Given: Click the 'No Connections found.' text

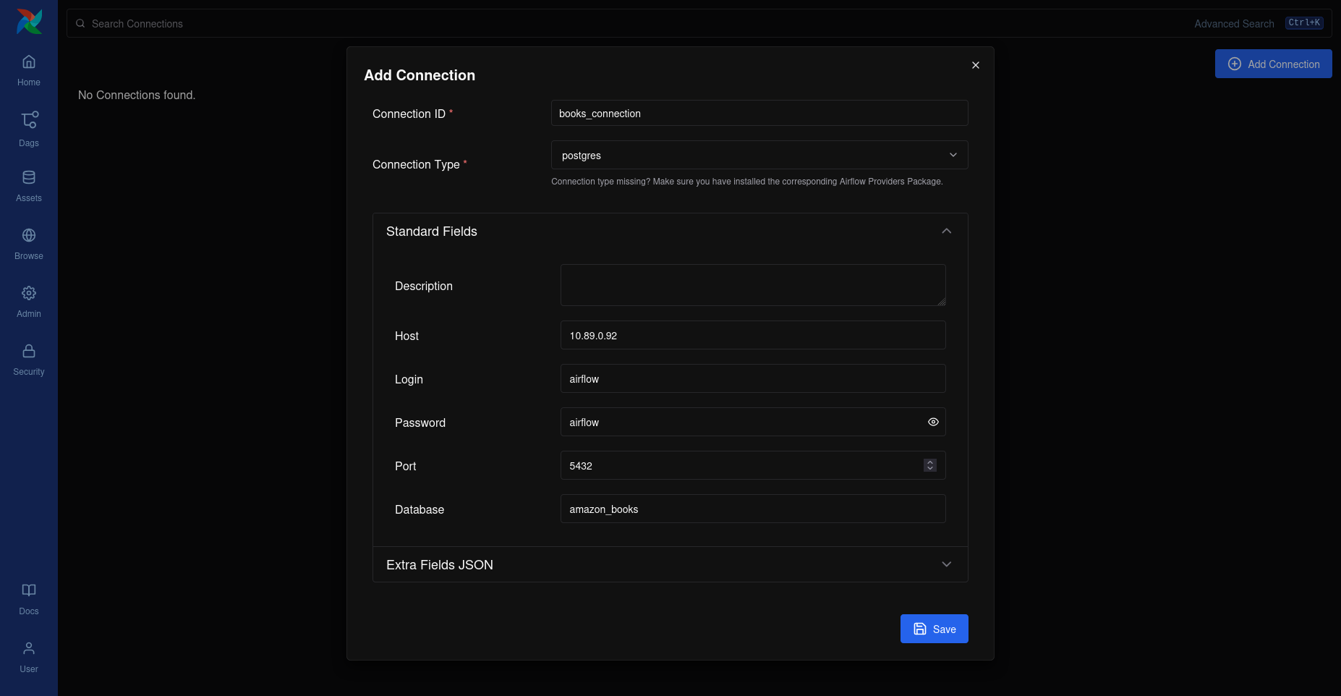Looking at the screenshot, I should click(137, 95).
